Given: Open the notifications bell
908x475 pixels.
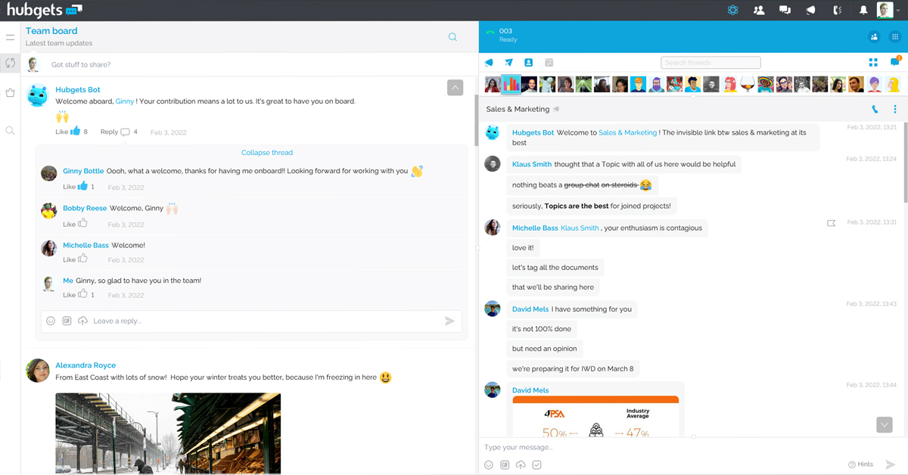Looking at the screenshot, I should [x=863, y=11].
